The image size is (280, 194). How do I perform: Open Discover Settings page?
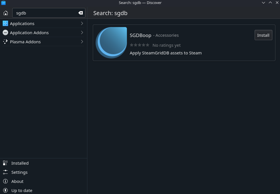[x=43, y=172]
